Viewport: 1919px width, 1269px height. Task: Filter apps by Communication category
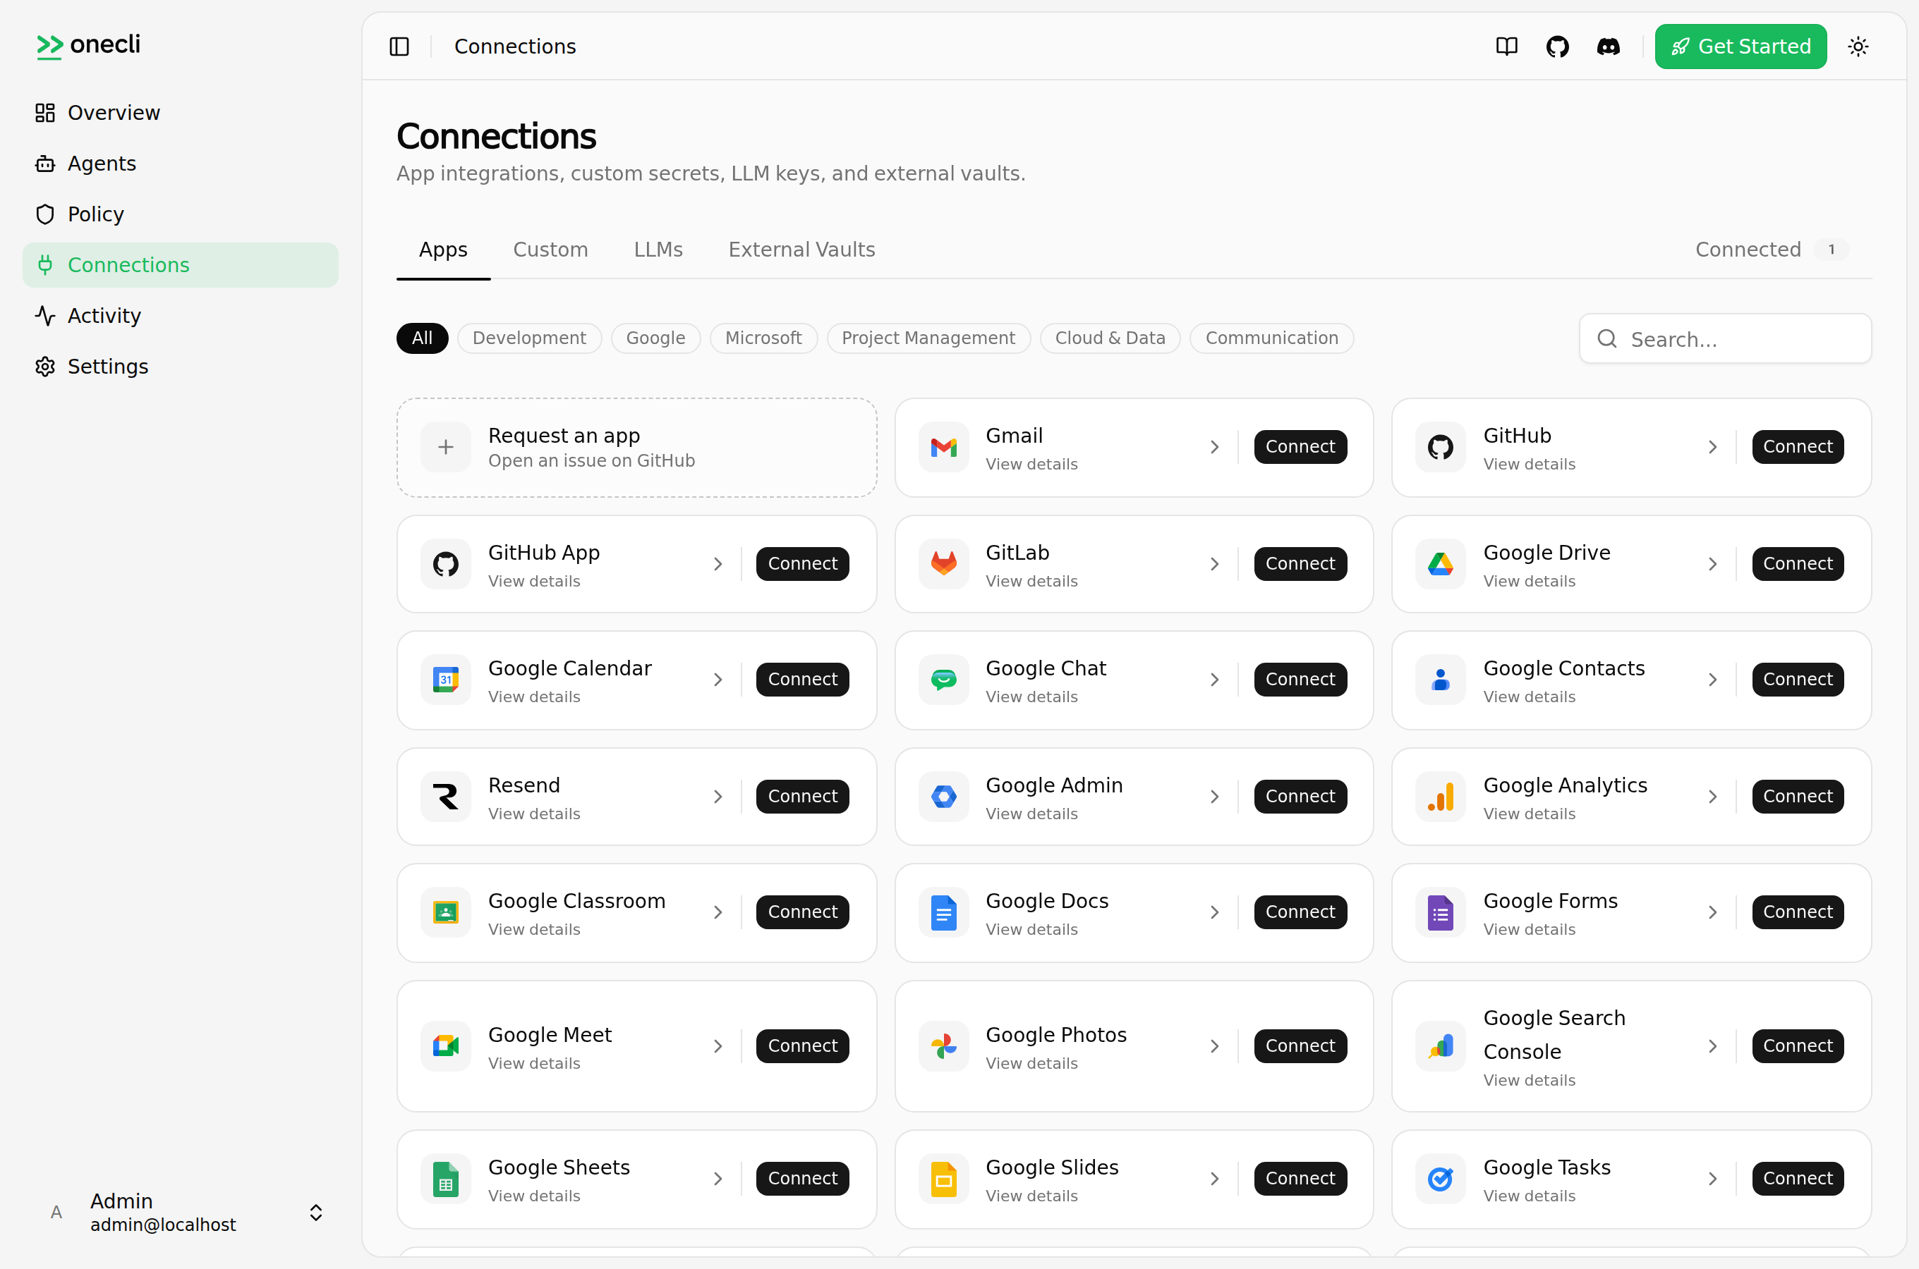click(x=1271, y=338)
